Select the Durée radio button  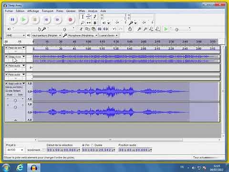click(x=93, y=145)
